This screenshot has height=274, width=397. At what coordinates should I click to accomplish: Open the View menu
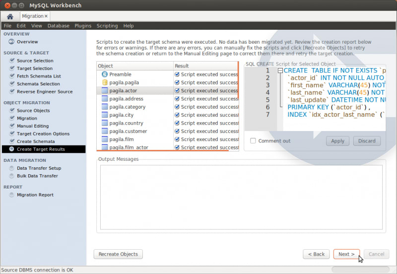(x=36, y=26)
